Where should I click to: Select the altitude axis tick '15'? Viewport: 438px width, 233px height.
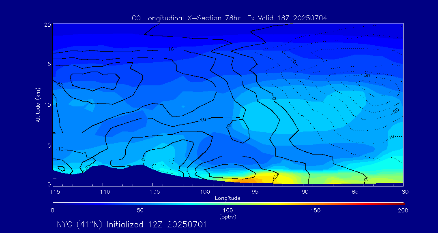(47, 64)
